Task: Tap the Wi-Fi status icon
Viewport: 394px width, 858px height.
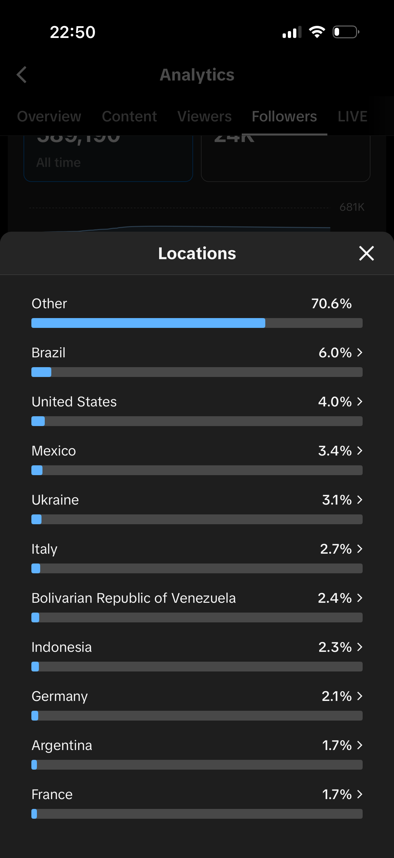Action: (x=317, y=32)
